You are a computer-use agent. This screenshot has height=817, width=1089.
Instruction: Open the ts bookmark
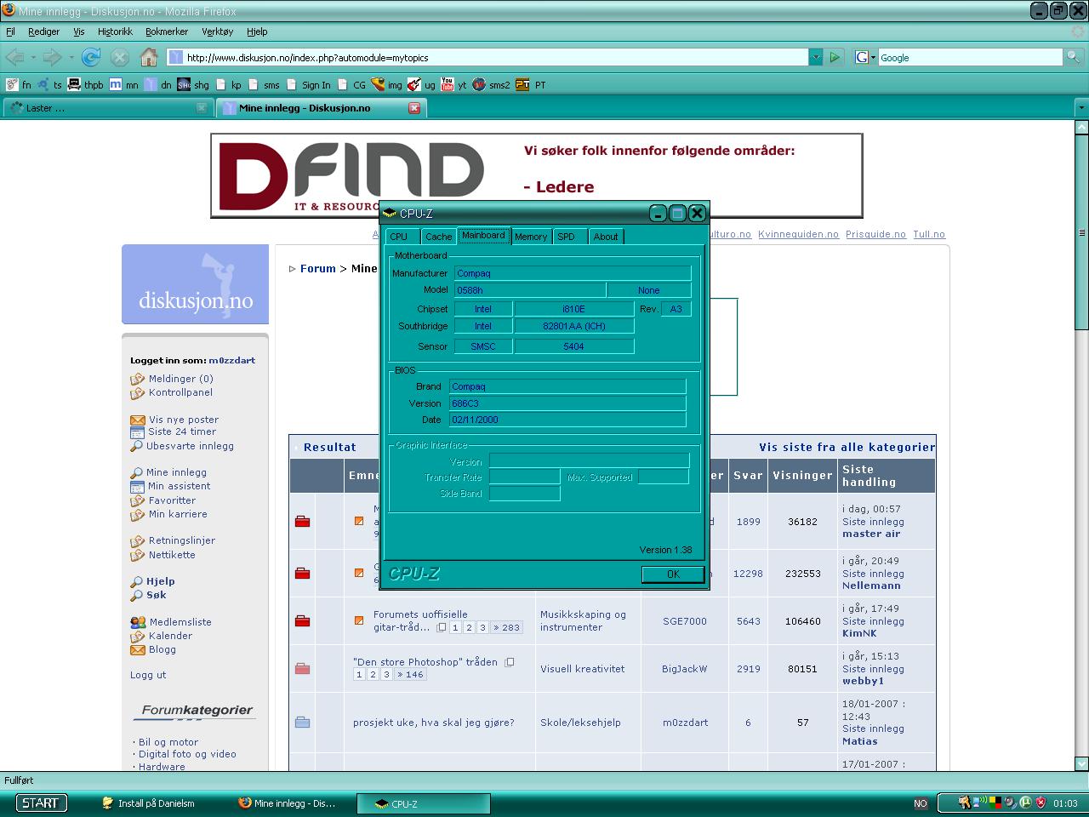point(50,84)
